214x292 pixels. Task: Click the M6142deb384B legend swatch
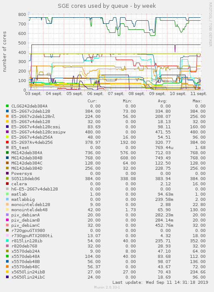[7, 158]
